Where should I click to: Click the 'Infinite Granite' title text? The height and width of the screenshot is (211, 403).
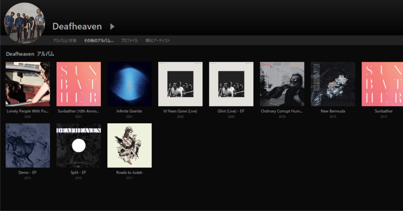pos(129,111)
